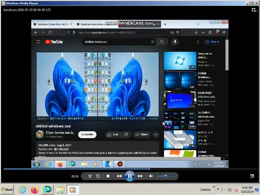260x195 pixels.
Task: Open Action Center flag icon in tray
Action: pos(223,189)
